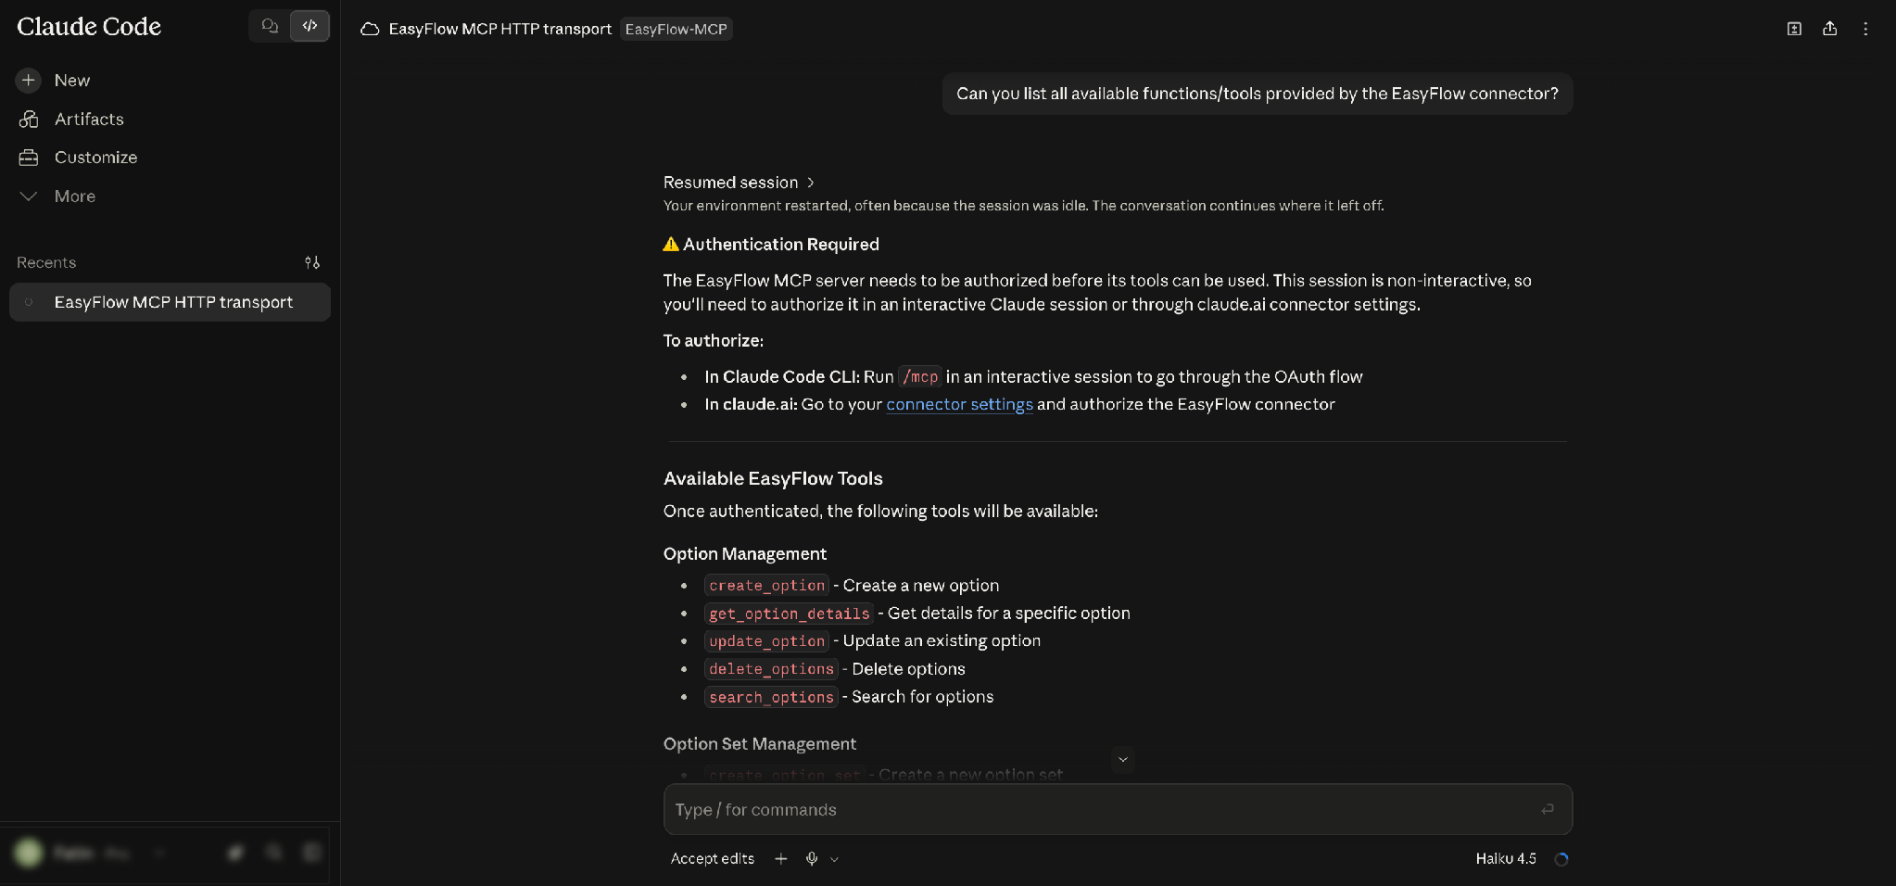Click the 'Option Set Management' subheading
The image size is (1896, 886).
pyautogui.click(x=760, y=744)
